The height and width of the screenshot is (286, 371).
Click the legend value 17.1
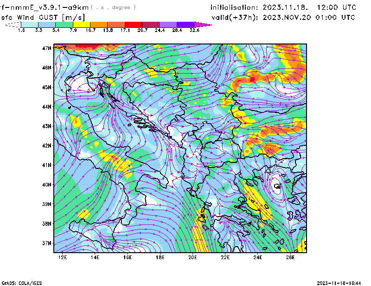pyautogui.click(x=125, y=30)
